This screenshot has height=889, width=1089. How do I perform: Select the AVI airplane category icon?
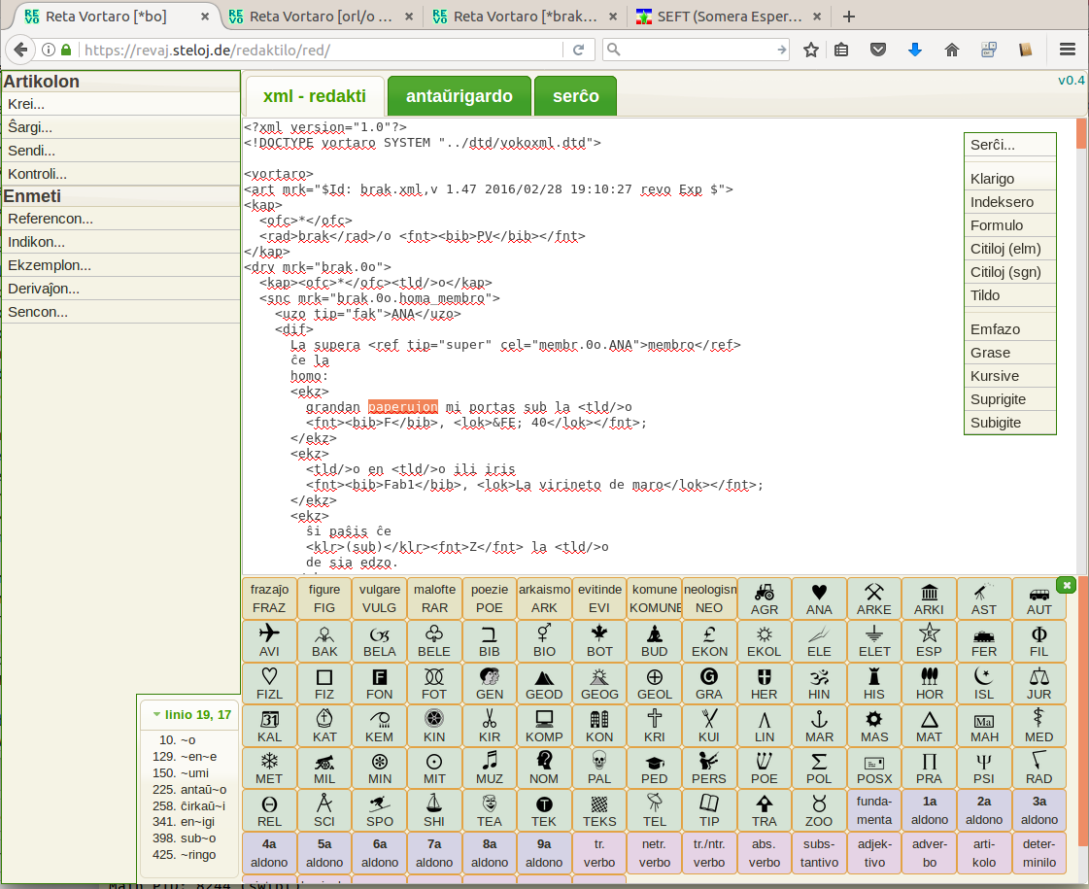coord(269,640)
